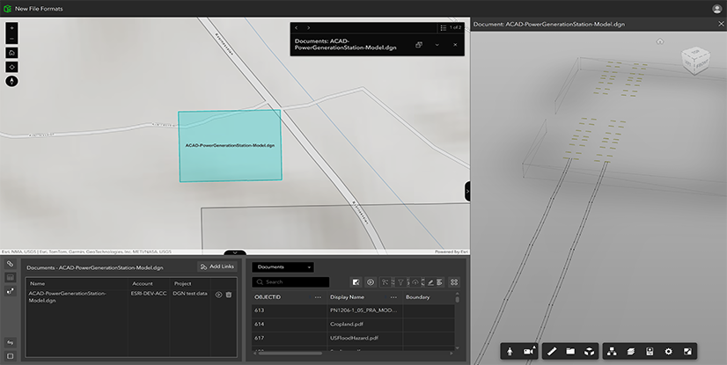Click the Account column header
The width and height of the screenshot is (727, 365).
click(x=143, y=283)
